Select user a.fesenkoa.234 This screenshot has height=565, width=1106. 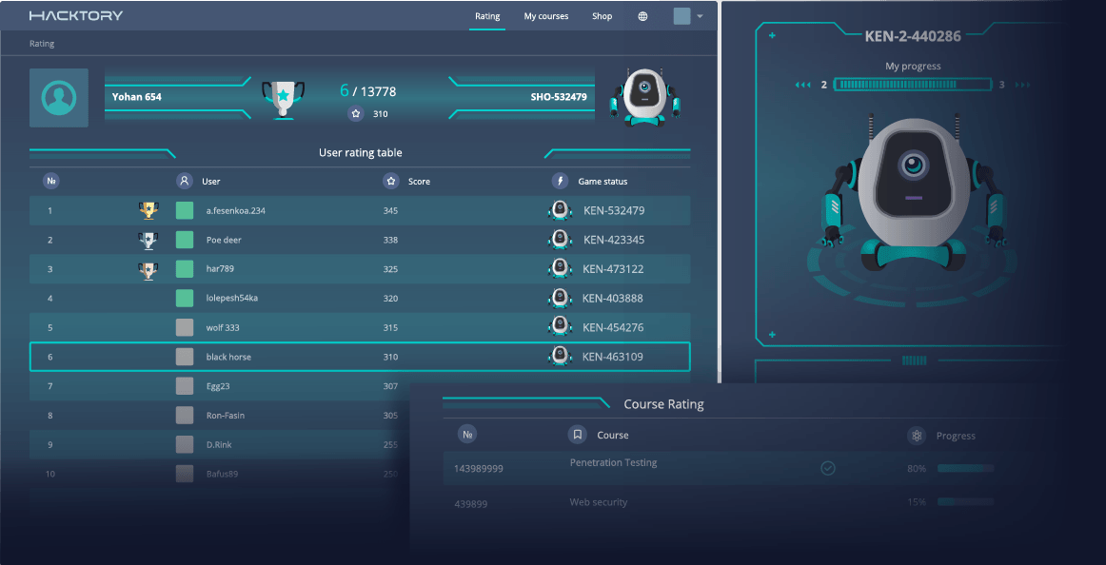(x=236, y=210)
